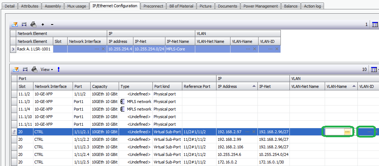The width and height of the screenshot is (379, 166).
Task: Click the grid layout icon in lower panel
Action: 374,69
